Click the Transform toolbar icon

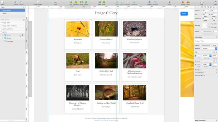[x=76, y=2]
